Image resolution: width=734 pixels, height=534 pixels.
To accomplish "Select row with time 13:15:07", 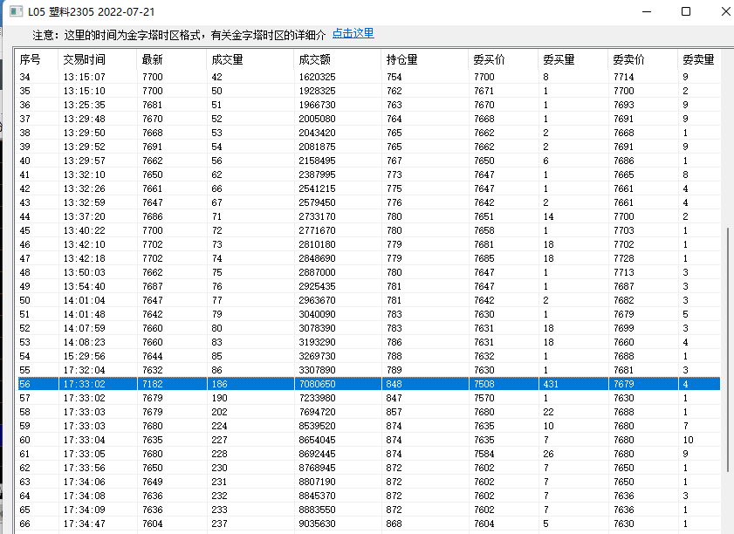I will pyautogui.click(x=369, y=77).
